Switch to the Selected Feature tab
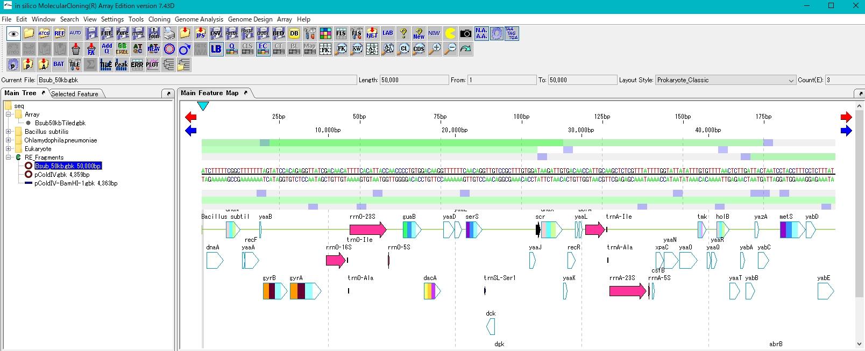Screen dimensions: 865x351 tap(75, 94)
